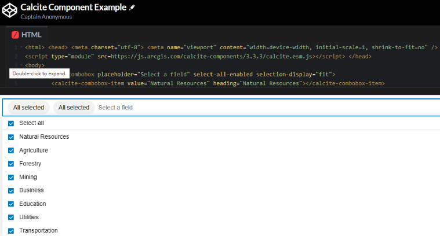The image size is (440, 236).
Task: Select the Agriculture option label
Action: (x=34, y=150)
